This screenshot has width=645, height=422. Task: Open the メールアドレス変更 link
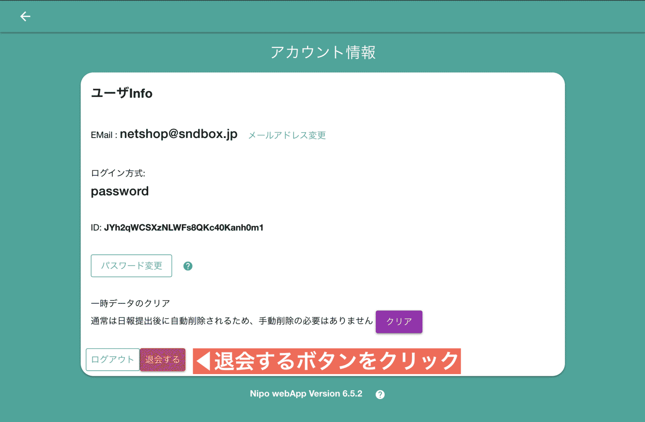pyautogui.click(x=286, y=135)
